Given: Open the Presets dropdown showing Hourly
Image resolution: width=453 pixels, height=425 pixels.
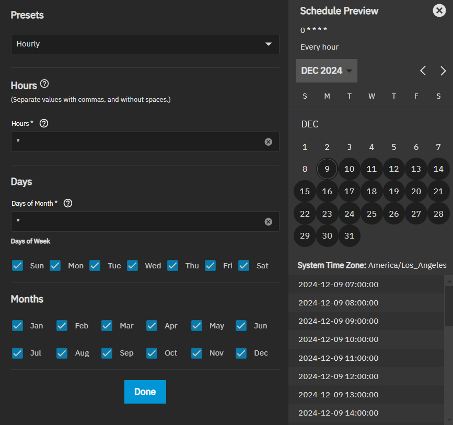Looking at the screenshot, I should coord(145,44).
